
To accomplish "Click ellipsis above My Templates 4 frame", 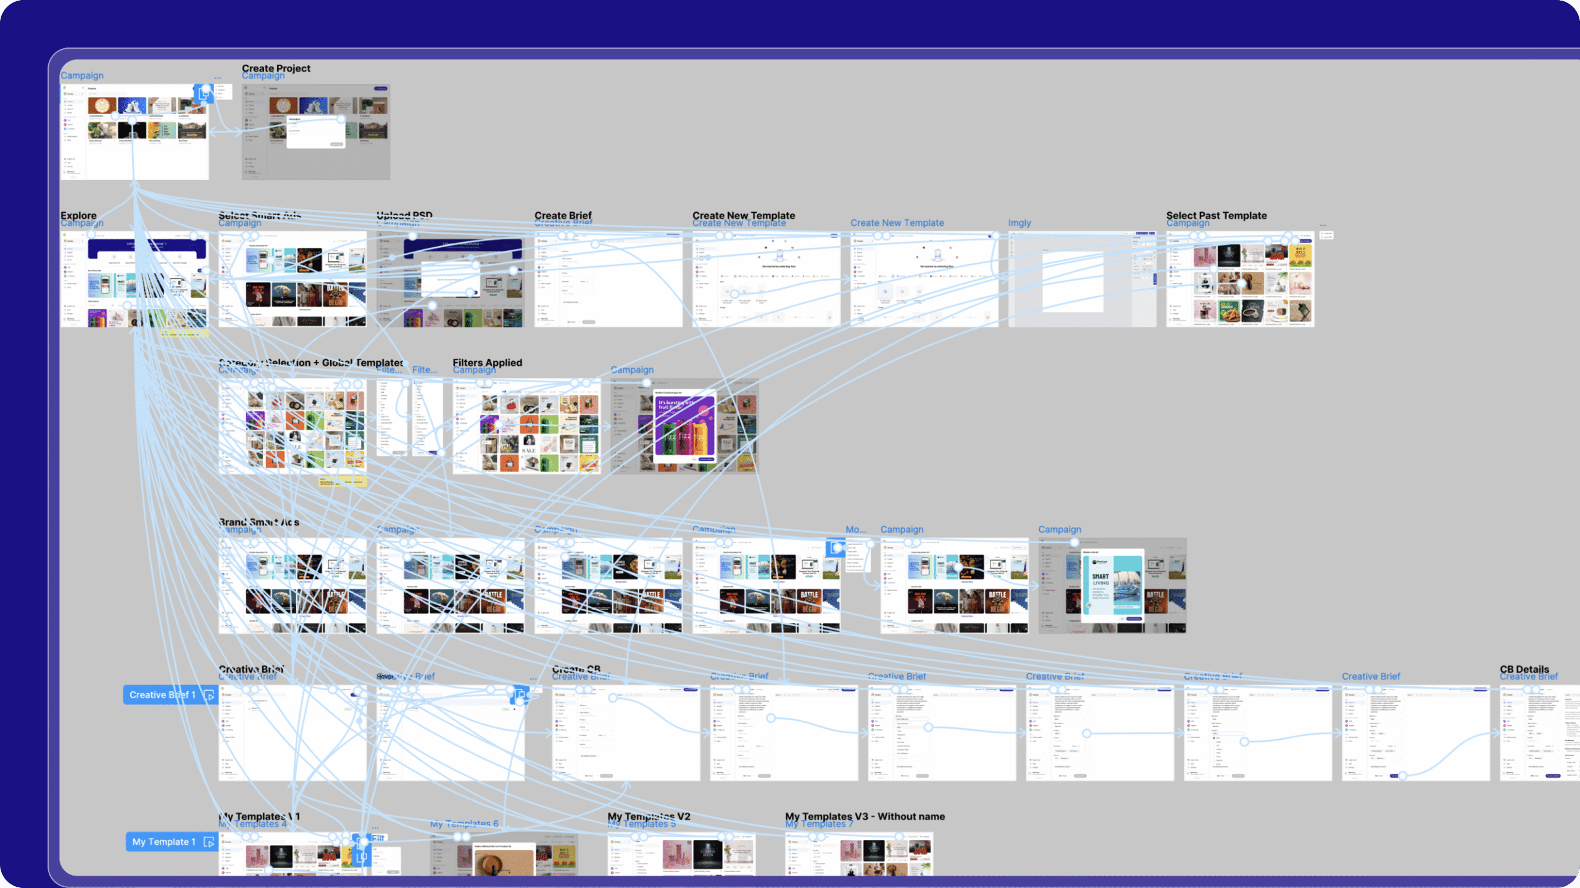I will [375, 827].
